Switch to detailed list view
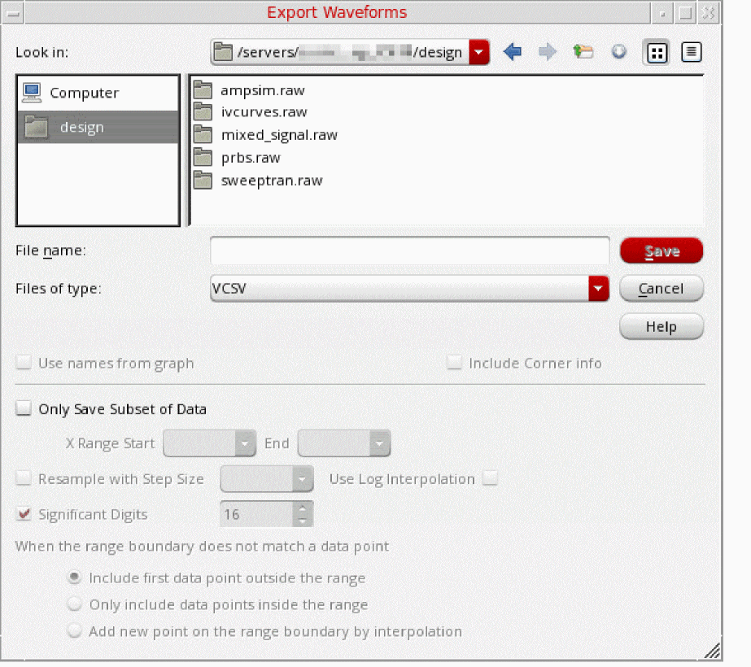This screenshot has height=667, width=751. pyautogui.click(x=691, y=52)
